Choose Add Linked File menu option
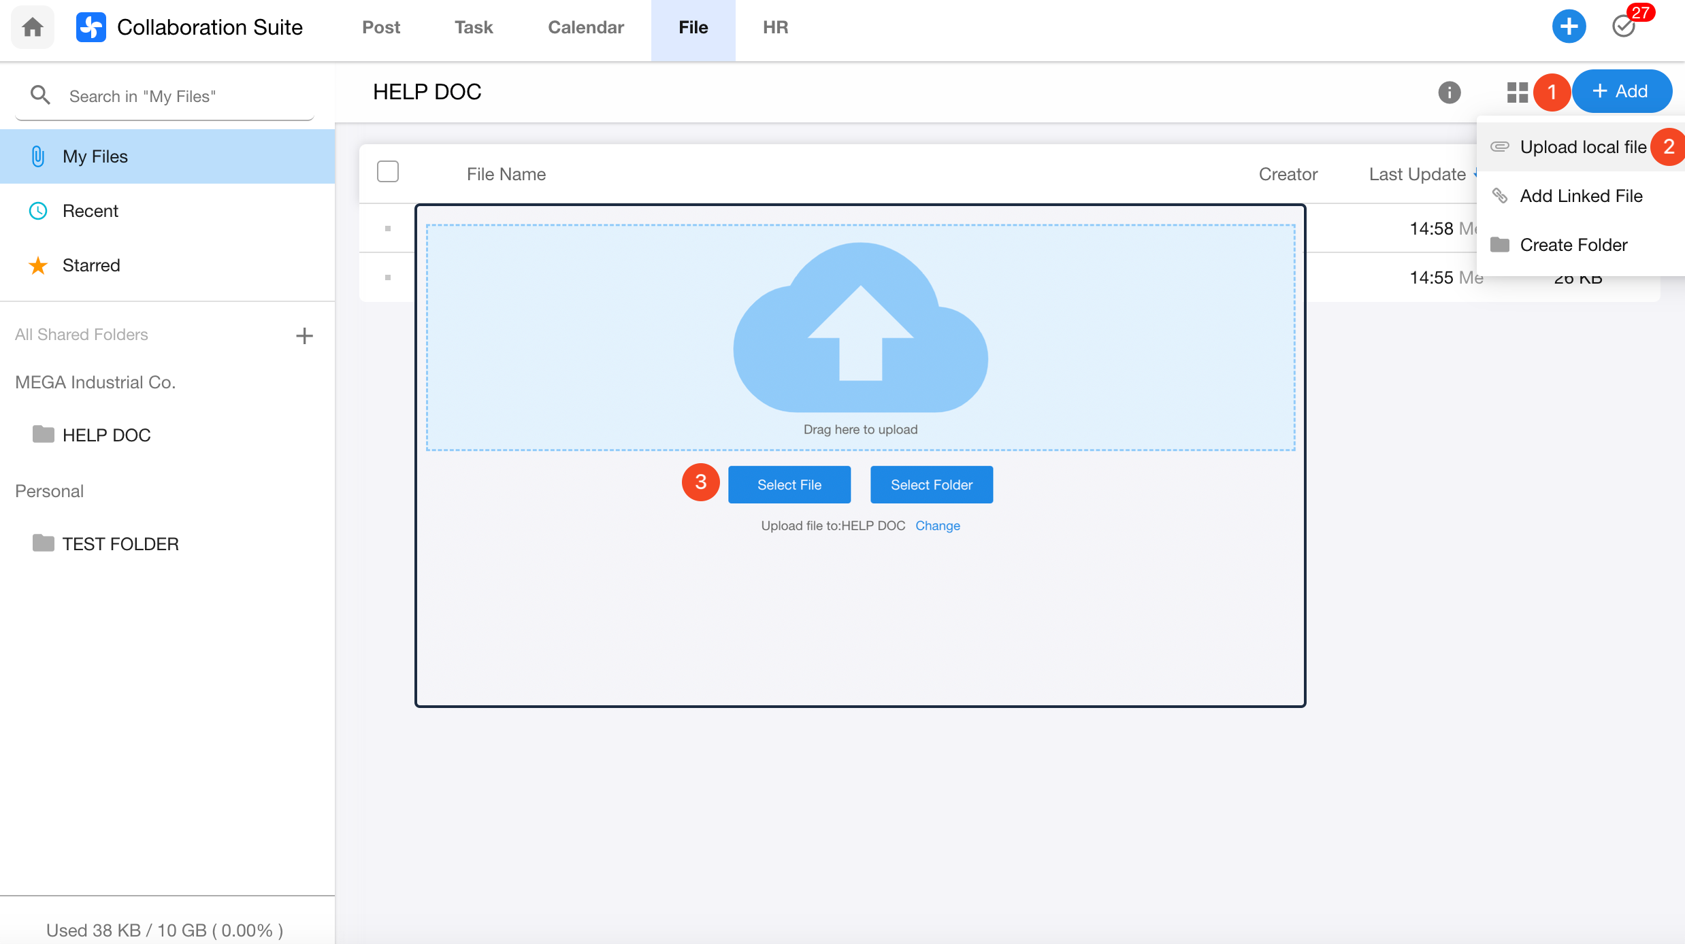1685x944 pixels. pos(1580,196)
